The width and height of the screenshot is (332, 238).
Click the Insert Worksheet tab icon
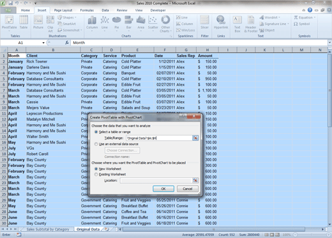click(x=107, y=229)
